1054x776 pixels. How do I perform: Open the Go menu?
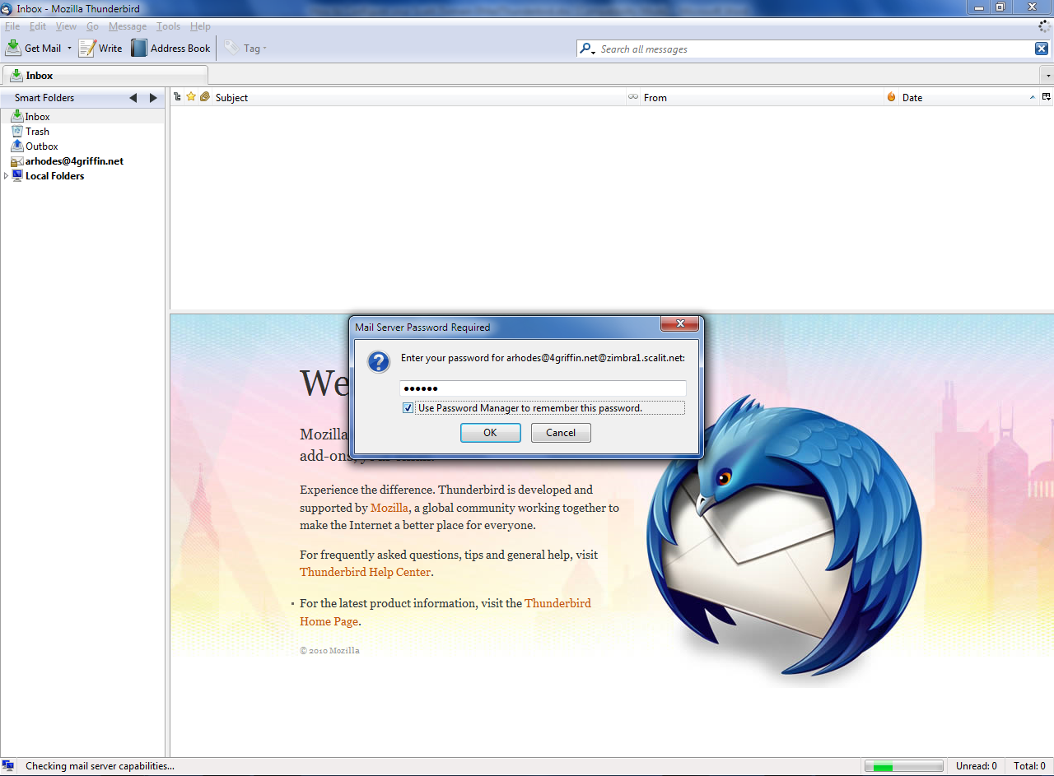click(x=92, y=26)
